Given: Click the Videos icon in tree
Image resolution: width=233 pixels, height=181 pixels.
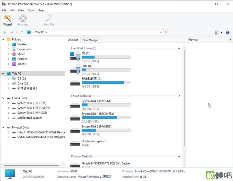Looking at the screenshot, I should [14, 64].
